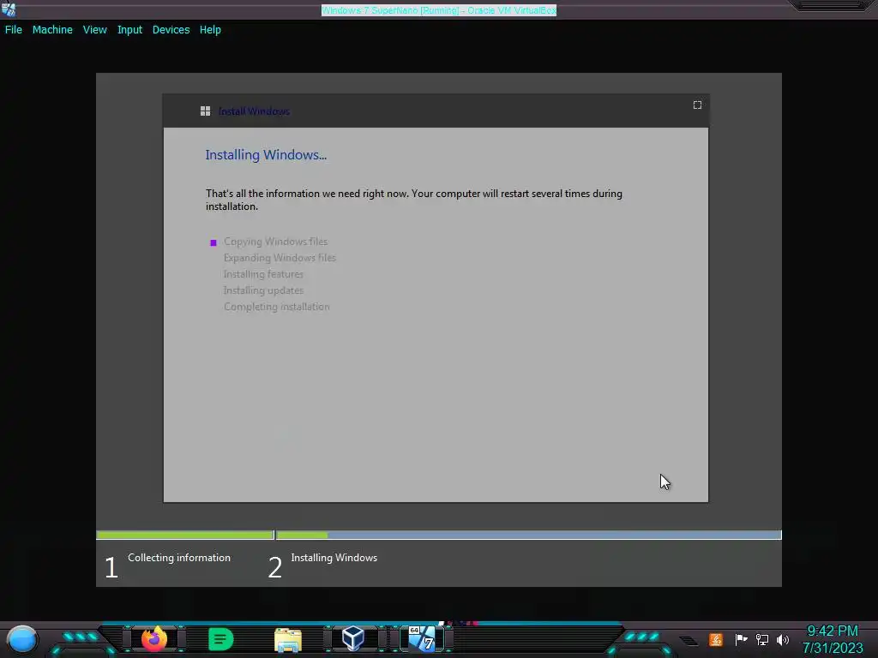Click the maximize icon of Install Windows dialog

697,105
